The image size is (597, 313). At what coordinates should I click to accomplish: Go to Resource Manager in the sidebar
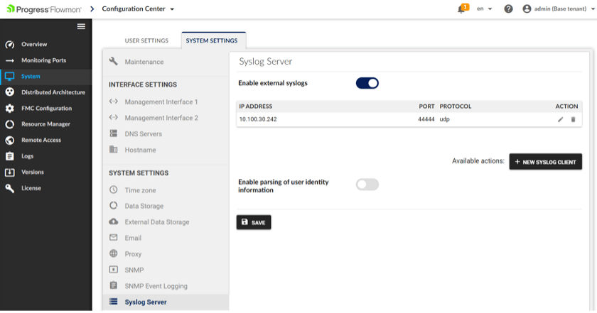pos(45,124)
